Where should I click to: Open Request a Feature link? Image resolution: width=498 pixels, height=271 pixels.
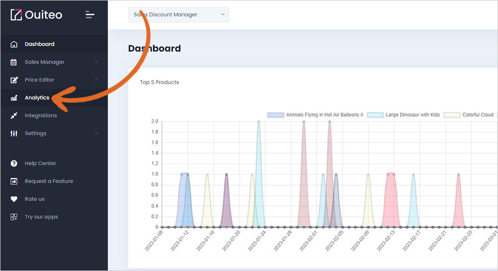(x=49, y=181)
